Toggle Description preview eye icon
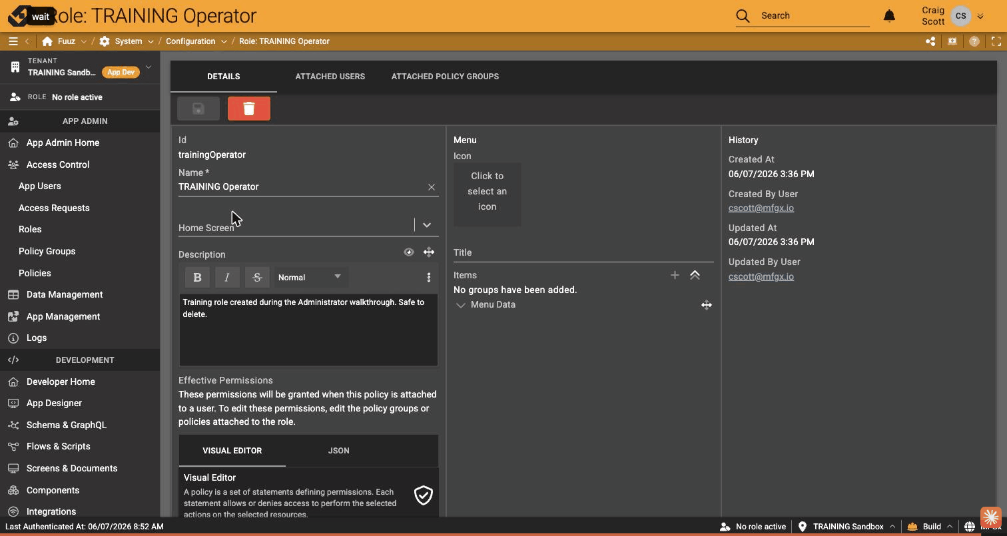Screen dimensions: 1007x536 point(408,252)
